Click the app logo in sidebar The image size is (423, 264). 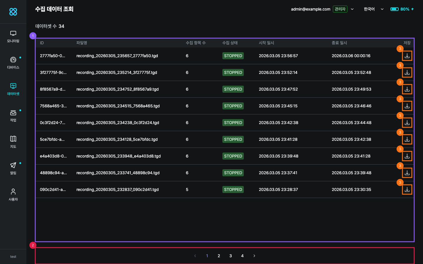[x=13, y=12]
